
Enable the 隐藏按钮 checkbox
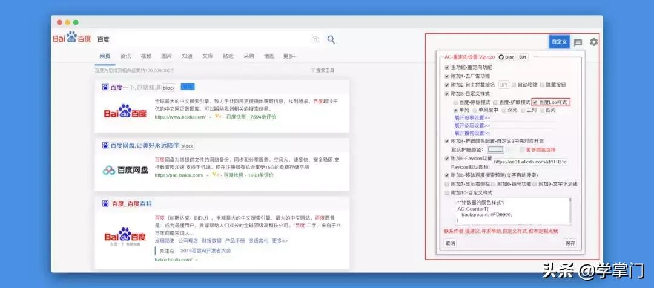[x=542, y=85]
